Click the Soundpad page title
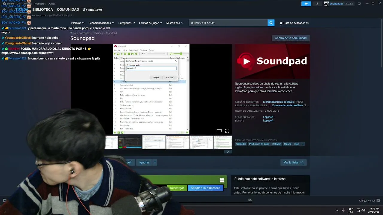Viewport: 383px width, 215px height. 82,38
